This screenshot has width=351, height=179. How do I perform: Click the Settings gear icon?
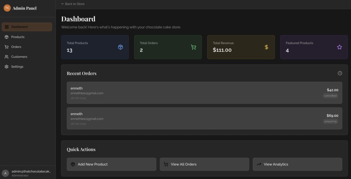point(7,67)
